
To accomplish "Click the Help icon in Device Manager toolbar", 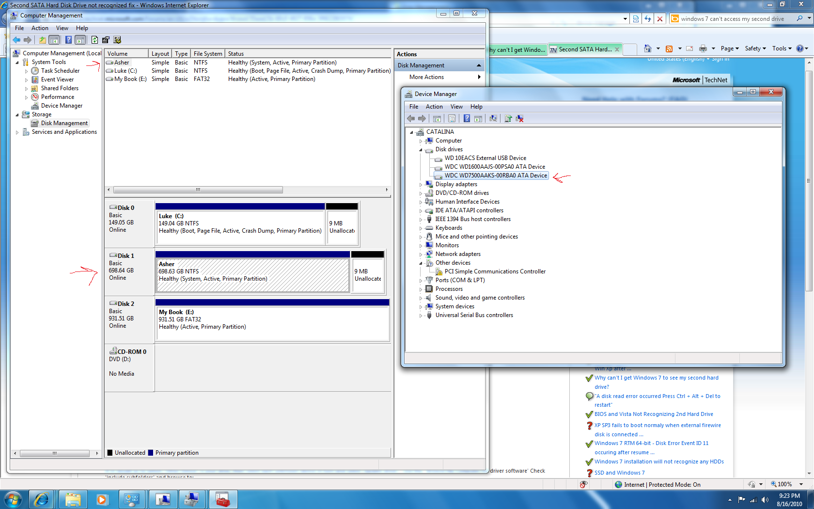I will 467,118.
